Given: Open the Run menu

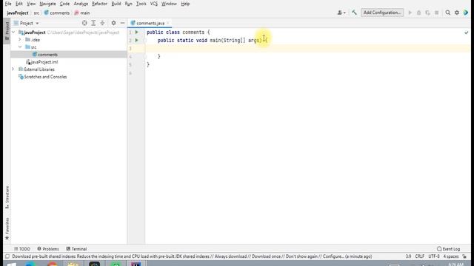Looking at the screenshot, I should 128,4.
